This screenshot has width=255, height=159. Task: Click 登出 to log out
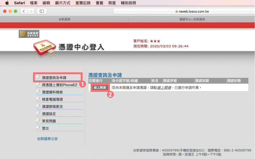pos(45,128)
